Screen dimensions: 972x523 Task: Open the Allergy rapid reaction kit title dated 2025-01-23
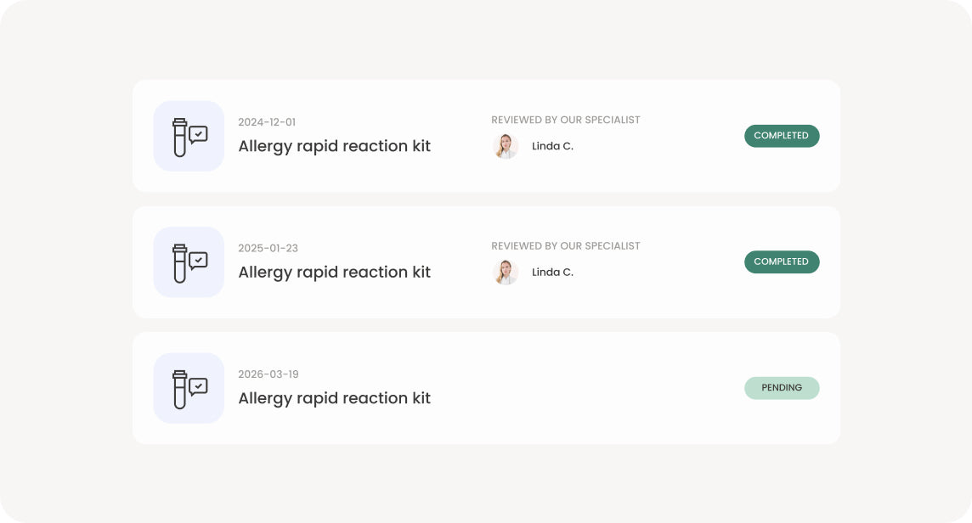[334, 272]
